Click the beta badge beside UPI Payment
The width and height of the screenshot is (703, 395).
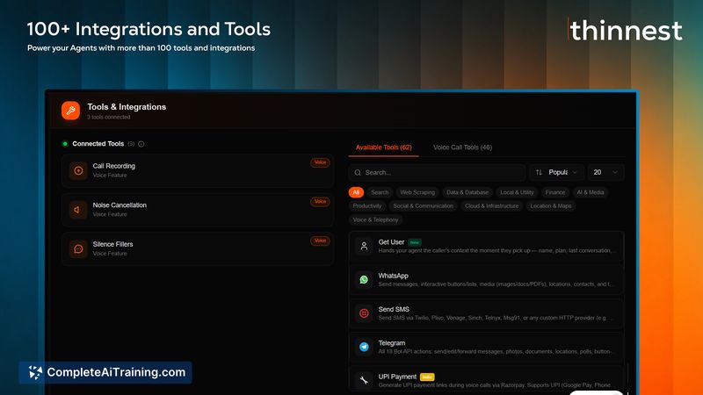click(427, 377)
